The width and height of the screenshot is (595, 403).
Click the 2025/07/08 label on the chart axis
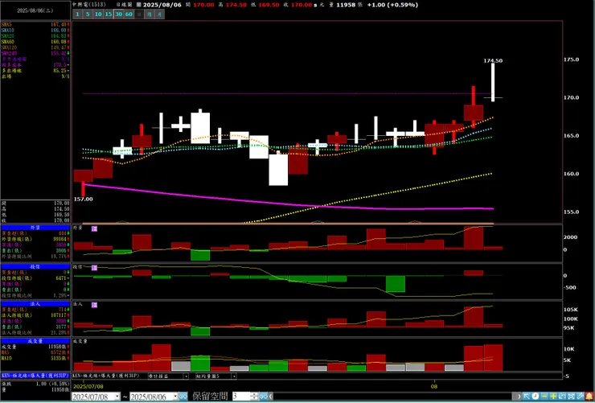(x=88, y=386)
